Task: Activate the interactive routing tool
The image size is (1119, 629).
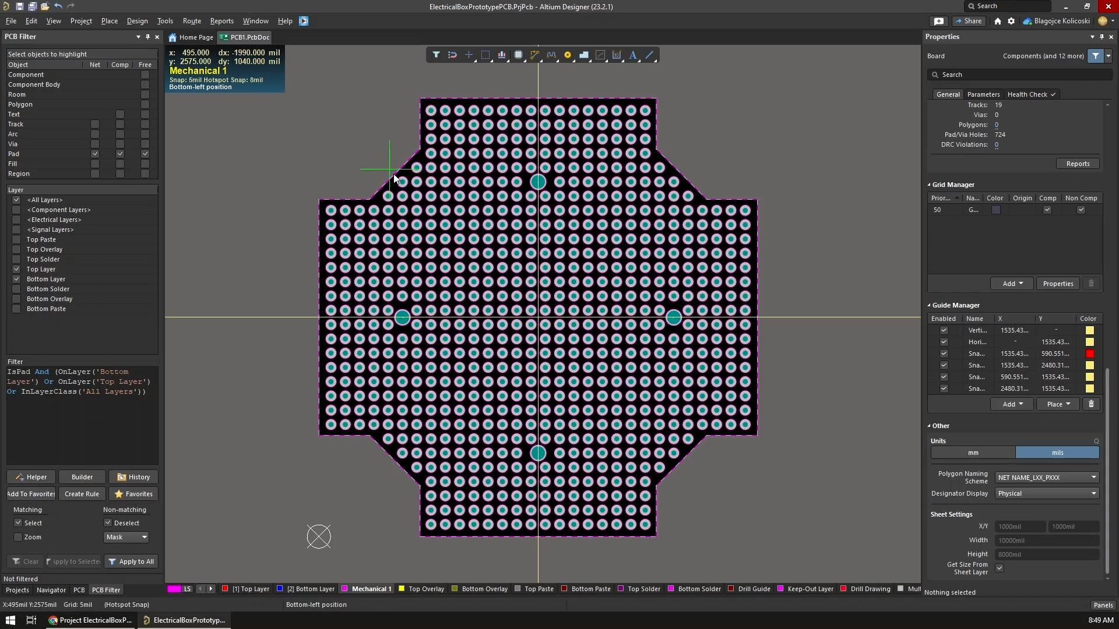Action: pyautogui.click(x=534, y=55)
